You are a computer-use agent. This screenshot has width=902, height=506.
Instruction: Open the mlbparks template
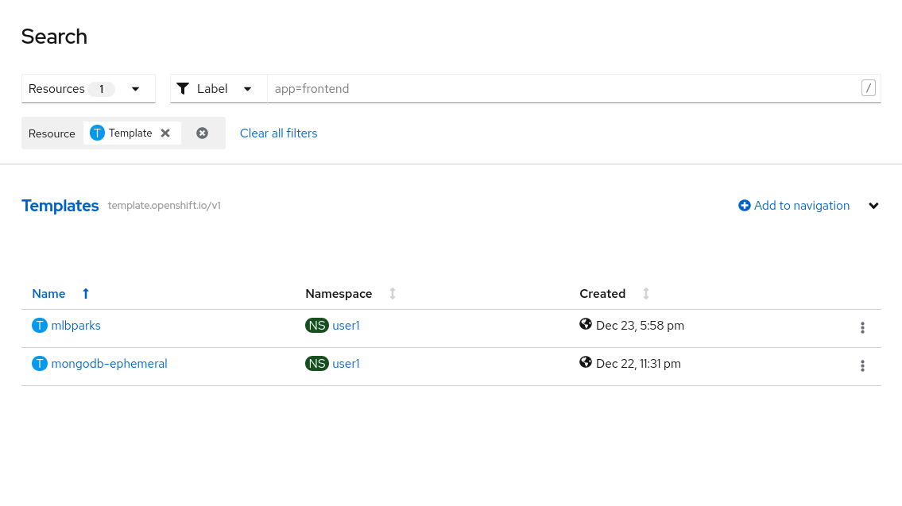pos(75,326)
